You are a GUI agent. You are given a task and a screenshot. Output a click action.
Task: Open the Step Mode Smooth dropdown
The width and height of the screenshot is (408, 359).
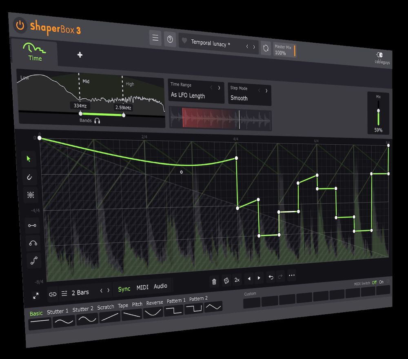pos(249,95)
